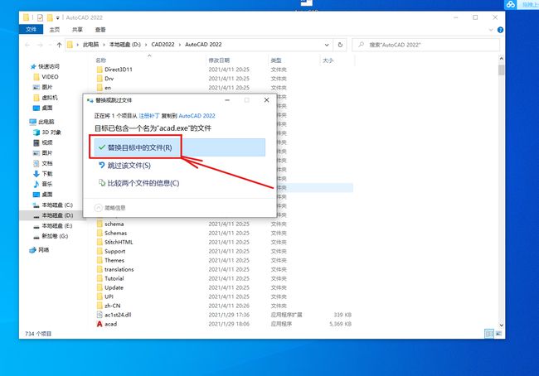Go up one folder level arrow
539x376 pixels.
59,45
